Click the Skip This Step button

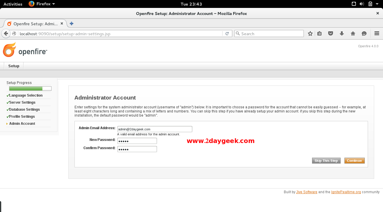click(326, 161)
